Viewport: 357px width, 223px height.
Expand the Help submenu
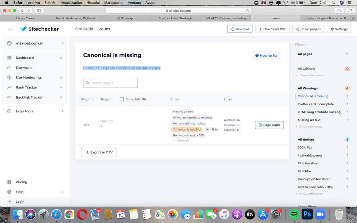click(62, 192)
